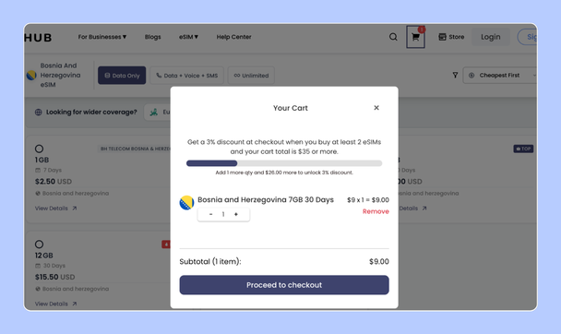Image resolution: width=561 pixels, height=334 pixels.
Task: Click the Subtotal (1 item) label
Action: (x=210, y=261)
